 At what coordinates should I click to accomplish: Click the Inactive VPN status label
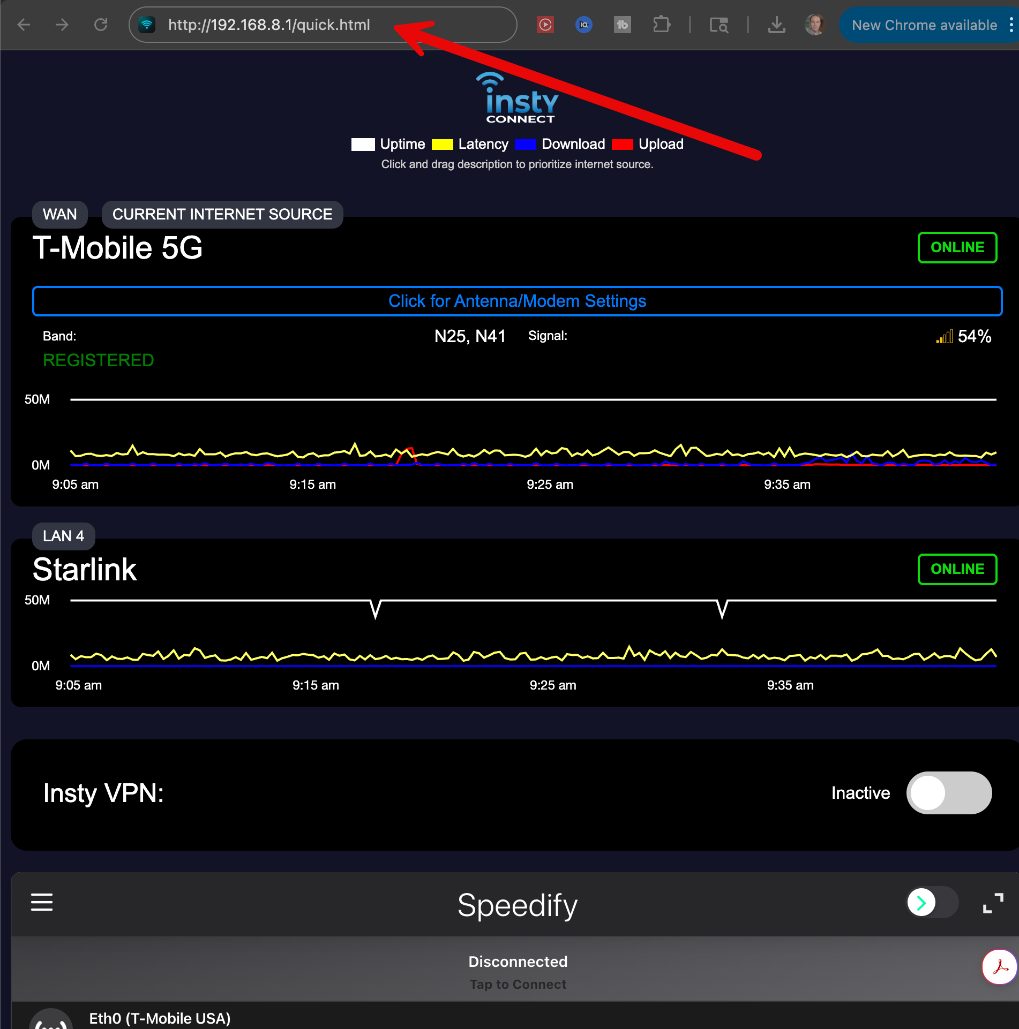pyautogui.click(x=860, y=793)
